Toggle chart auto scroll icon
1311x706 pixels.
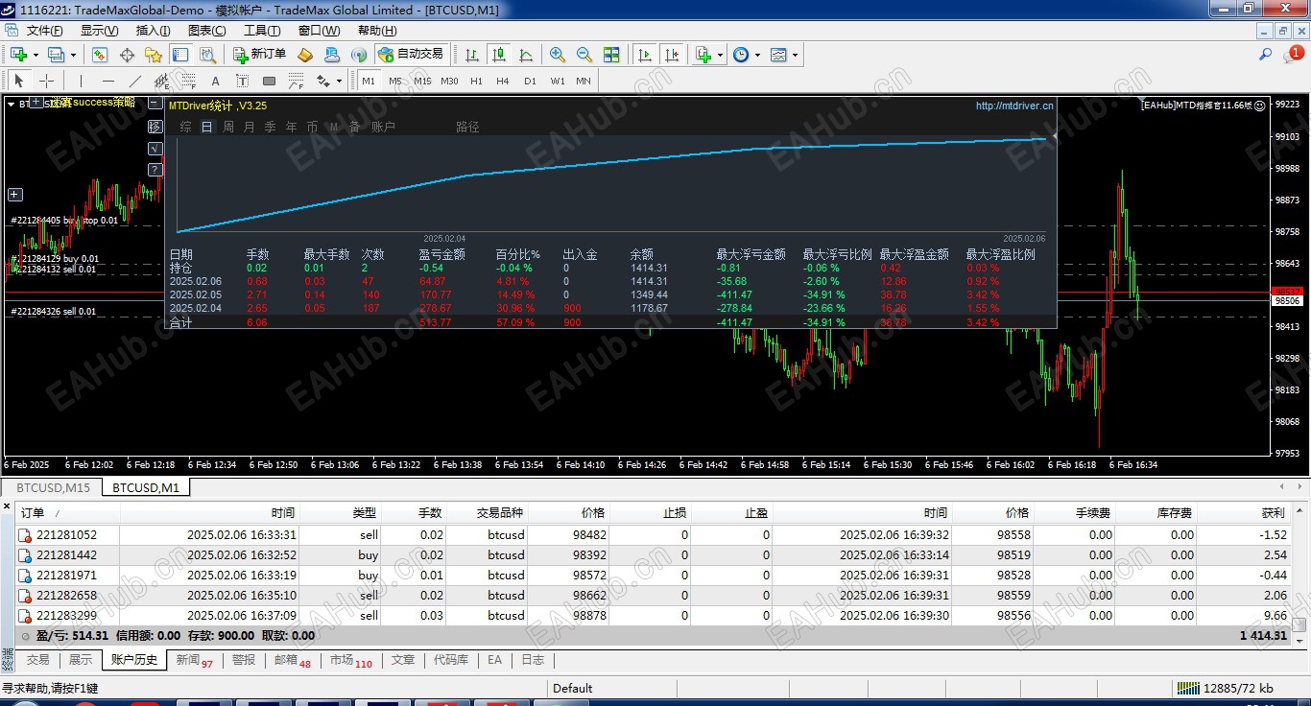(x=645, y=55)
